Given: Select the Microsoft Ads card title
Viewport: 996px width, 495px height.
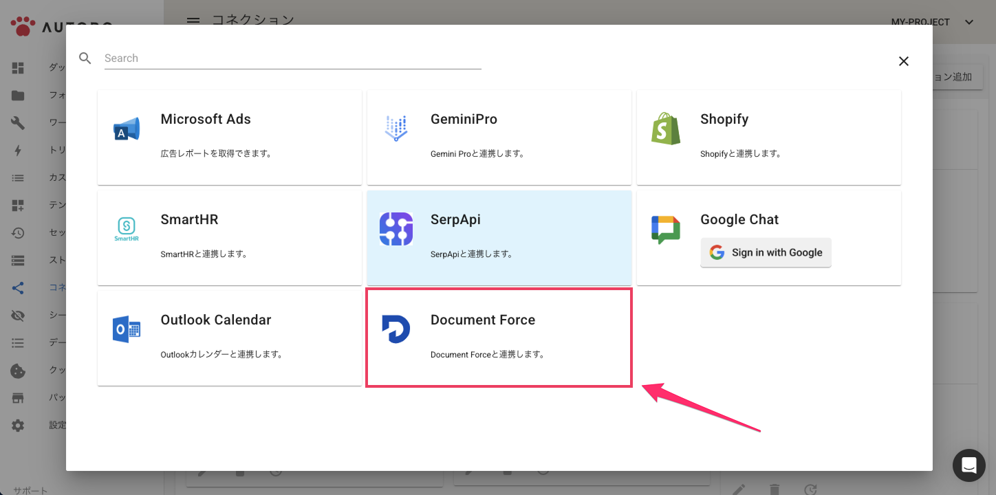Looking at the screenshot, I should click(206, 119).
